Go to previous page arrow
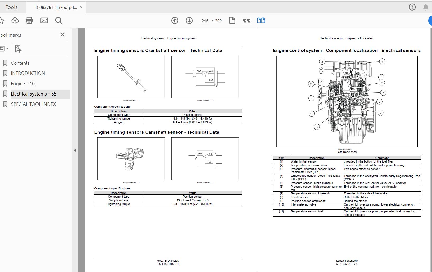Screen dimensions: 432x272 click(175, 21)
